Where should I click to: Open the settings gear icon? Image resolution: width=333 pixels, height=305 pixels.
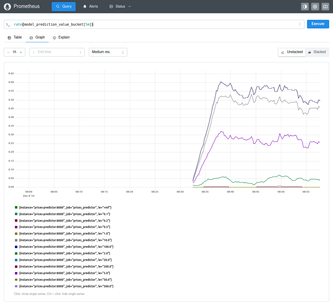[x=315, y=7]
